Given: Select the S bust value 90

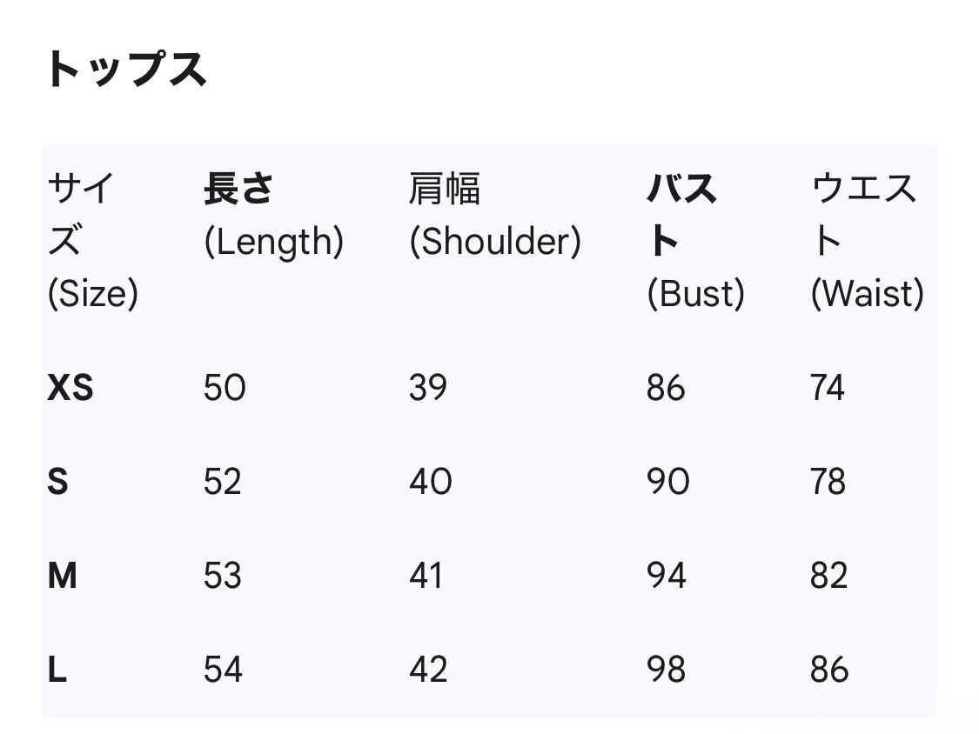Looking at the screenshot, I should [x=667, y=482].
